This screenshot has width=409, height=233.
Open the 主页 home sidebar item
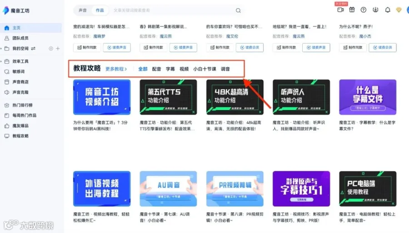click(31, 28)
